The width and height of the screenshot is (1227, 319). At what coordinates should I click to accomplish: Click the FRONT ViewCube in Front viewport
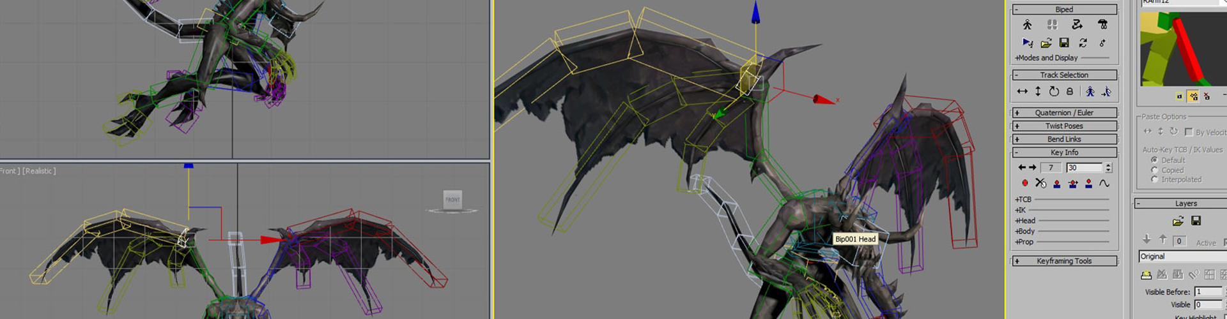click(x=452, y=199)
